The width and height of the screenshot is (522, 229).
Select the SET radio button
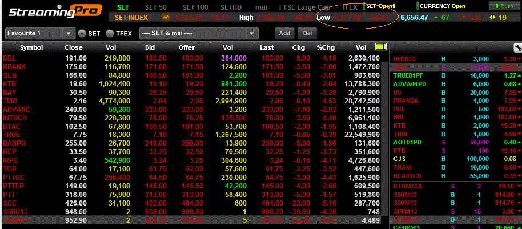[x=82, y=33]
